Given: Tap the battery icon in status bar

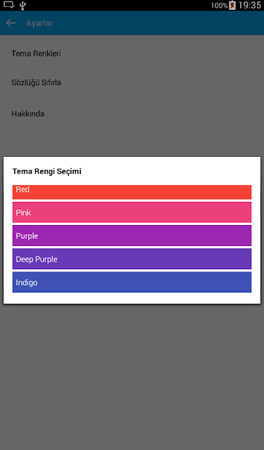Looking at the screenshot, I should pyautogui.click(x=232, y=5).
